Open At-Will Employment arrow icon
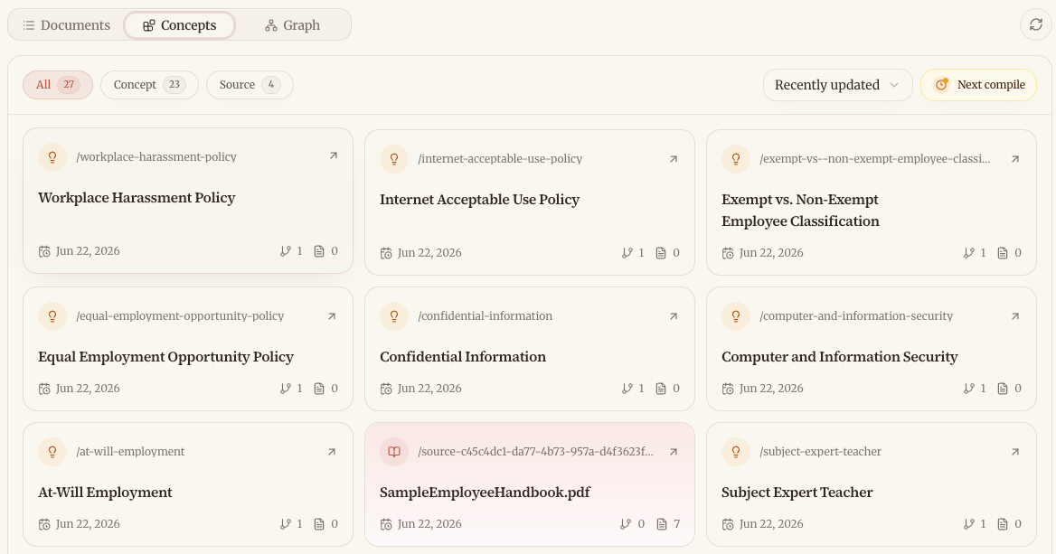Viewport: 1056px width, 554px height. pos(331,452)
